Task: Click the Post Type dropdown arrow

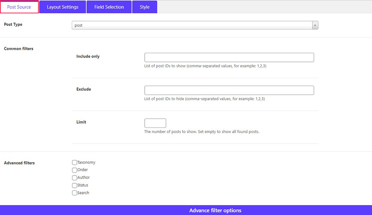Action: coord(315,25)
